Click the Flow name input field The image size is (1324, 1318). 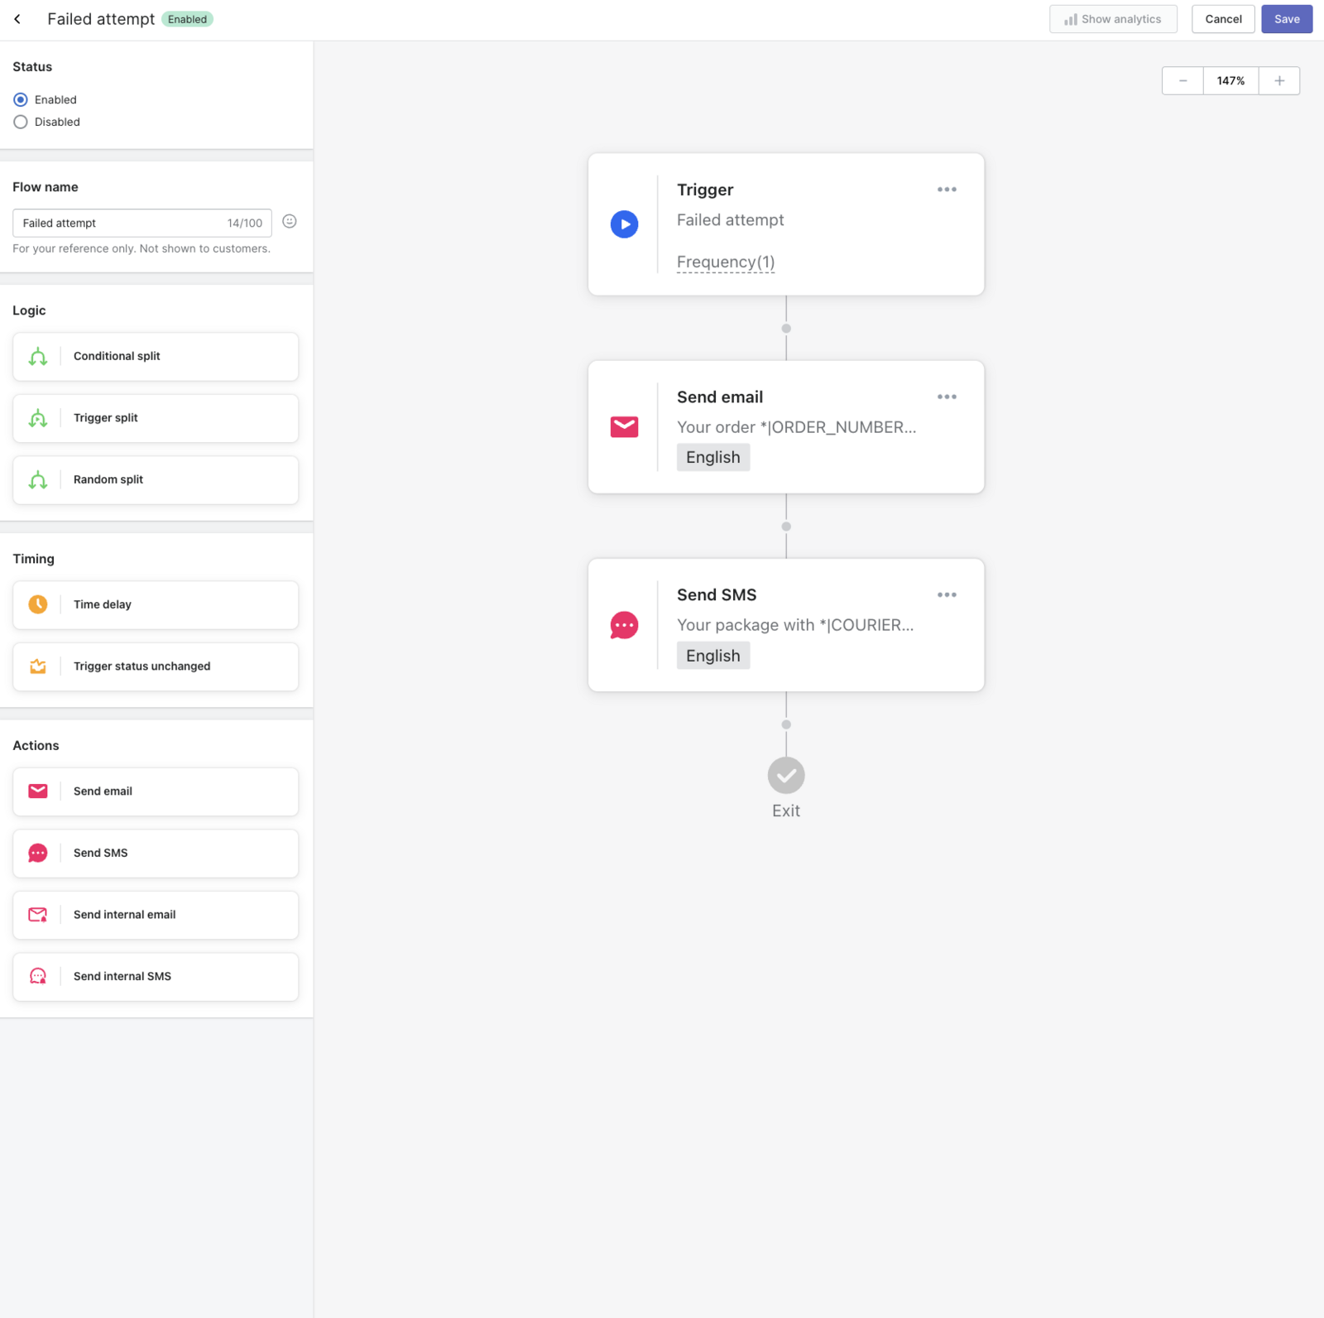[142, 224]
